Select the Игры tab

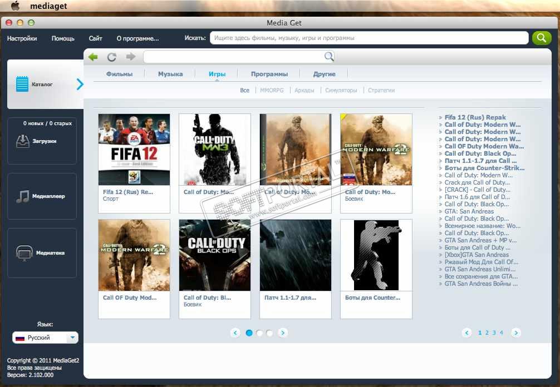[217, 74]
